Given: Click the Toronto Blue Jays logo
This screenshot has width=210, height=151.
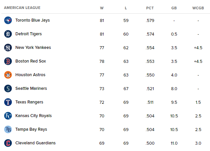Looking at the screenshot, I should point(8,20).
